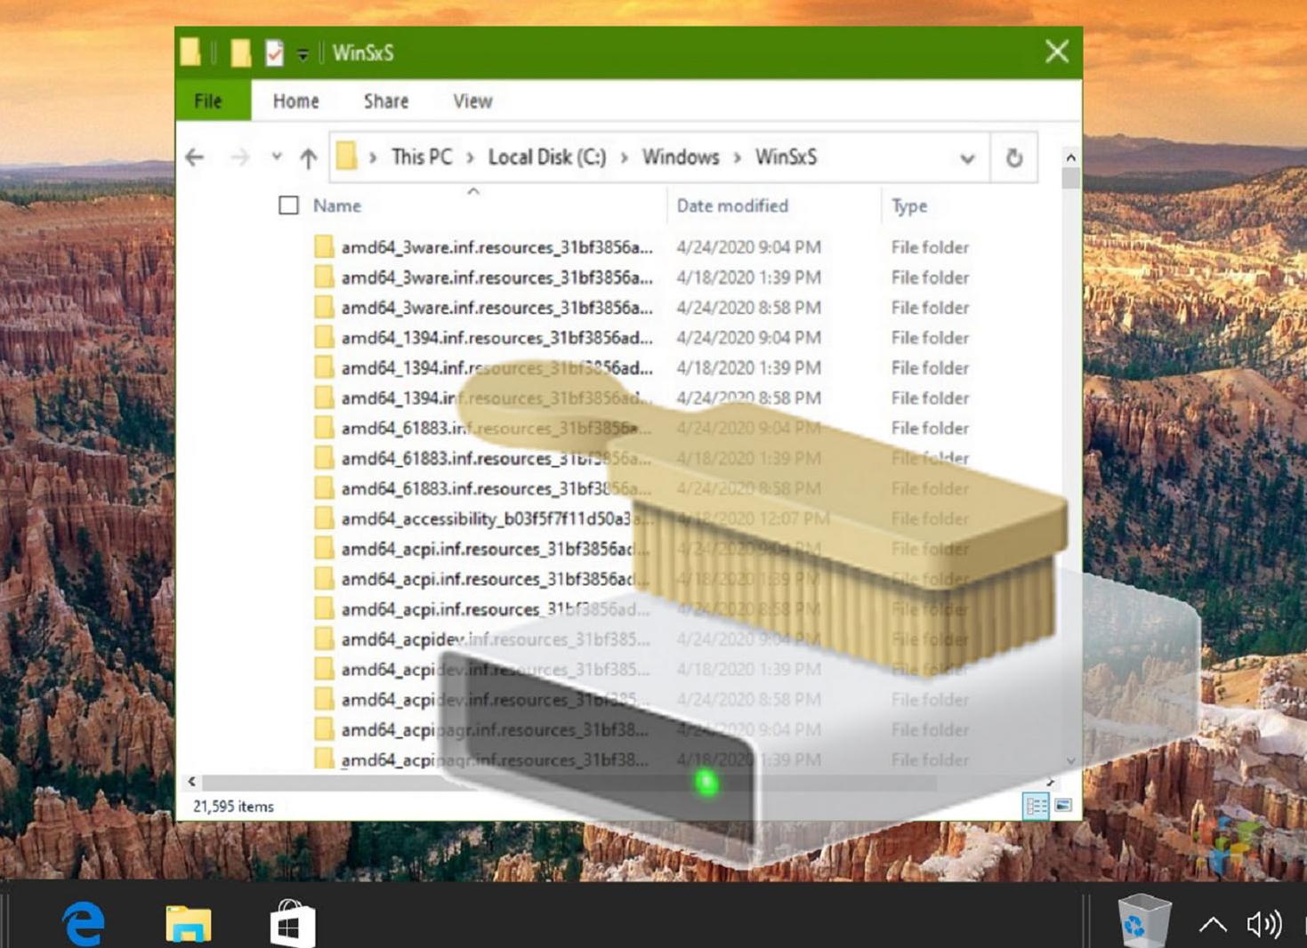Sort by the Name column header
1307x948 pixels.
(x=337, y=205)
